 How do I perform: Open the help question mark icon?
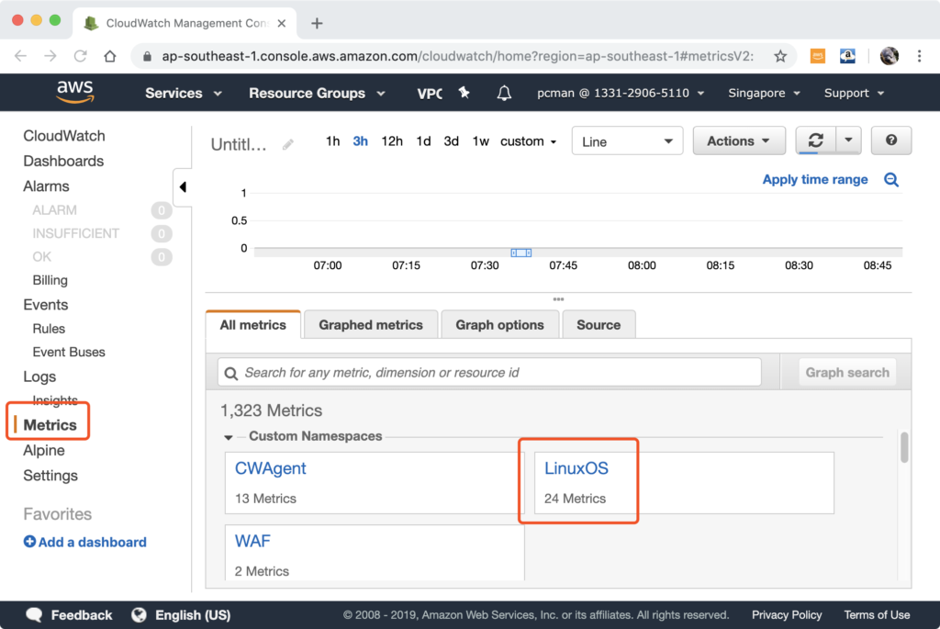click(x=890, y=140)
